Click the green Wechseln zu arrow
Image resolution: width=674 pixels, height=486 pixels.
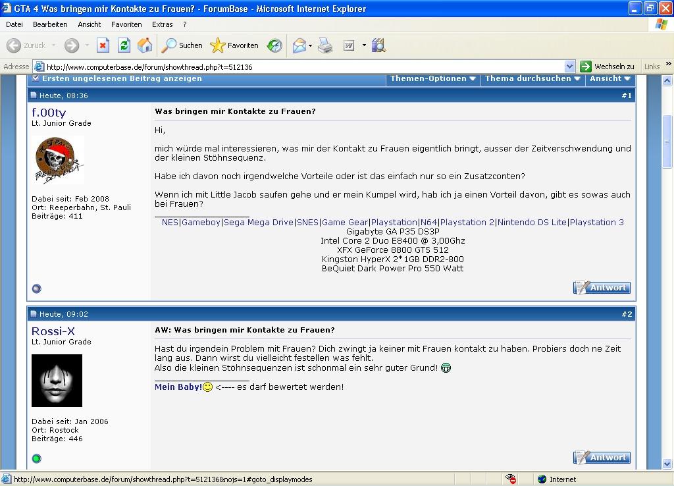pos(585,67)
